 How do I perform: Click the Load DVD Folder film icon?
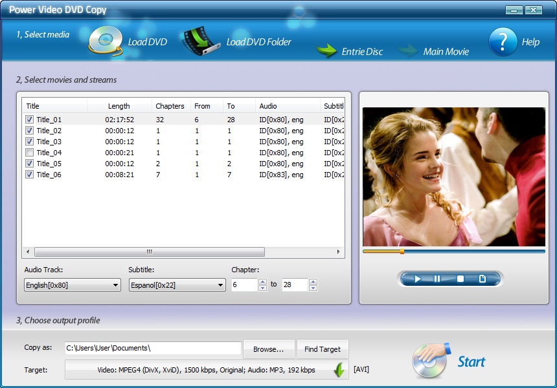click(202, 41)
